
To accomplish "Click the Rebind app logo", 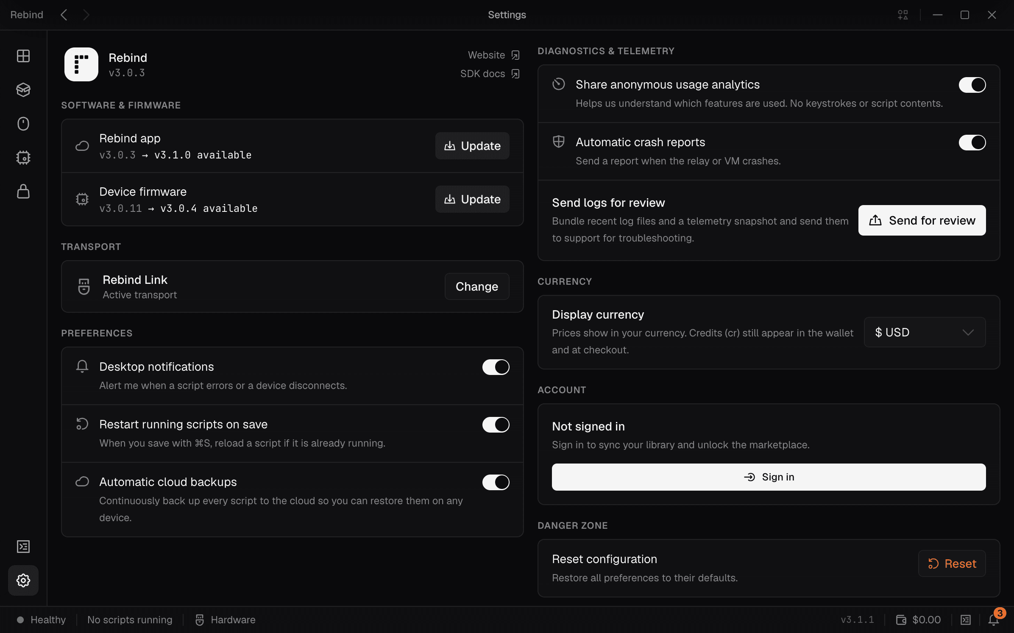I will [81, 64].
